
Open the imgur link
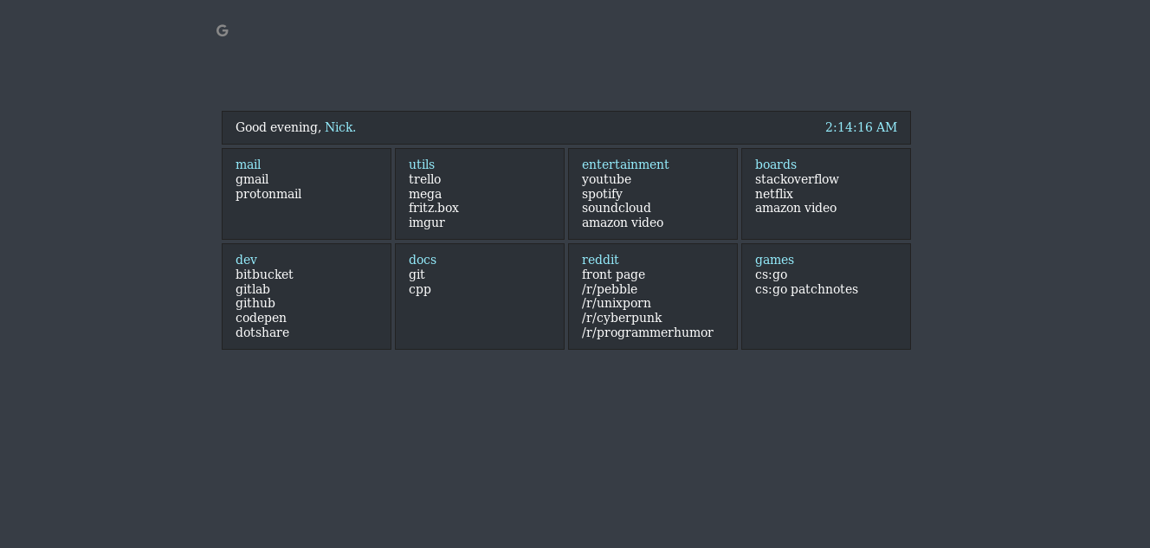click(x=427, y=222)
